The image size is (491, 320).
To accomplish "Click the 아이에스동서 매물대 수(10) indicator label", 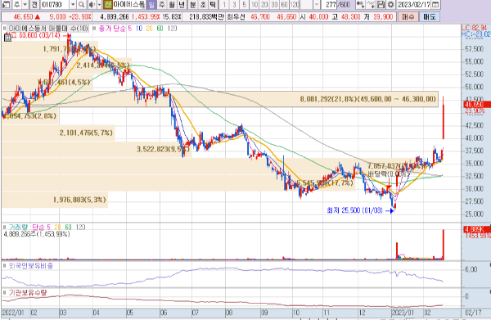I will [48, 29].
